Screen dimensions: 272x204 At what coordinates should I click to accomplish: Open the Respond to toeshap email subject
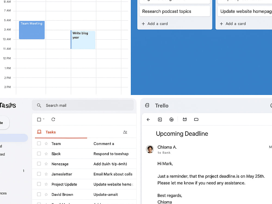(x=111, y=154)
